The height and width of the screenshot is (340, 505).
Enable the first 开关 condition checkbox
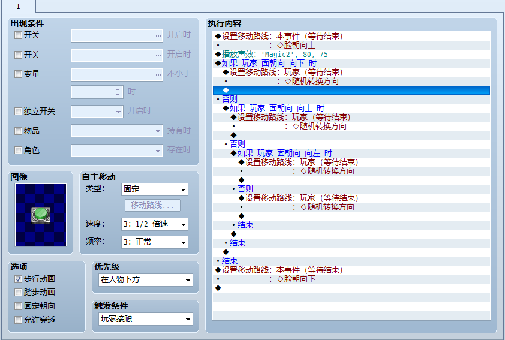(19, 35)
